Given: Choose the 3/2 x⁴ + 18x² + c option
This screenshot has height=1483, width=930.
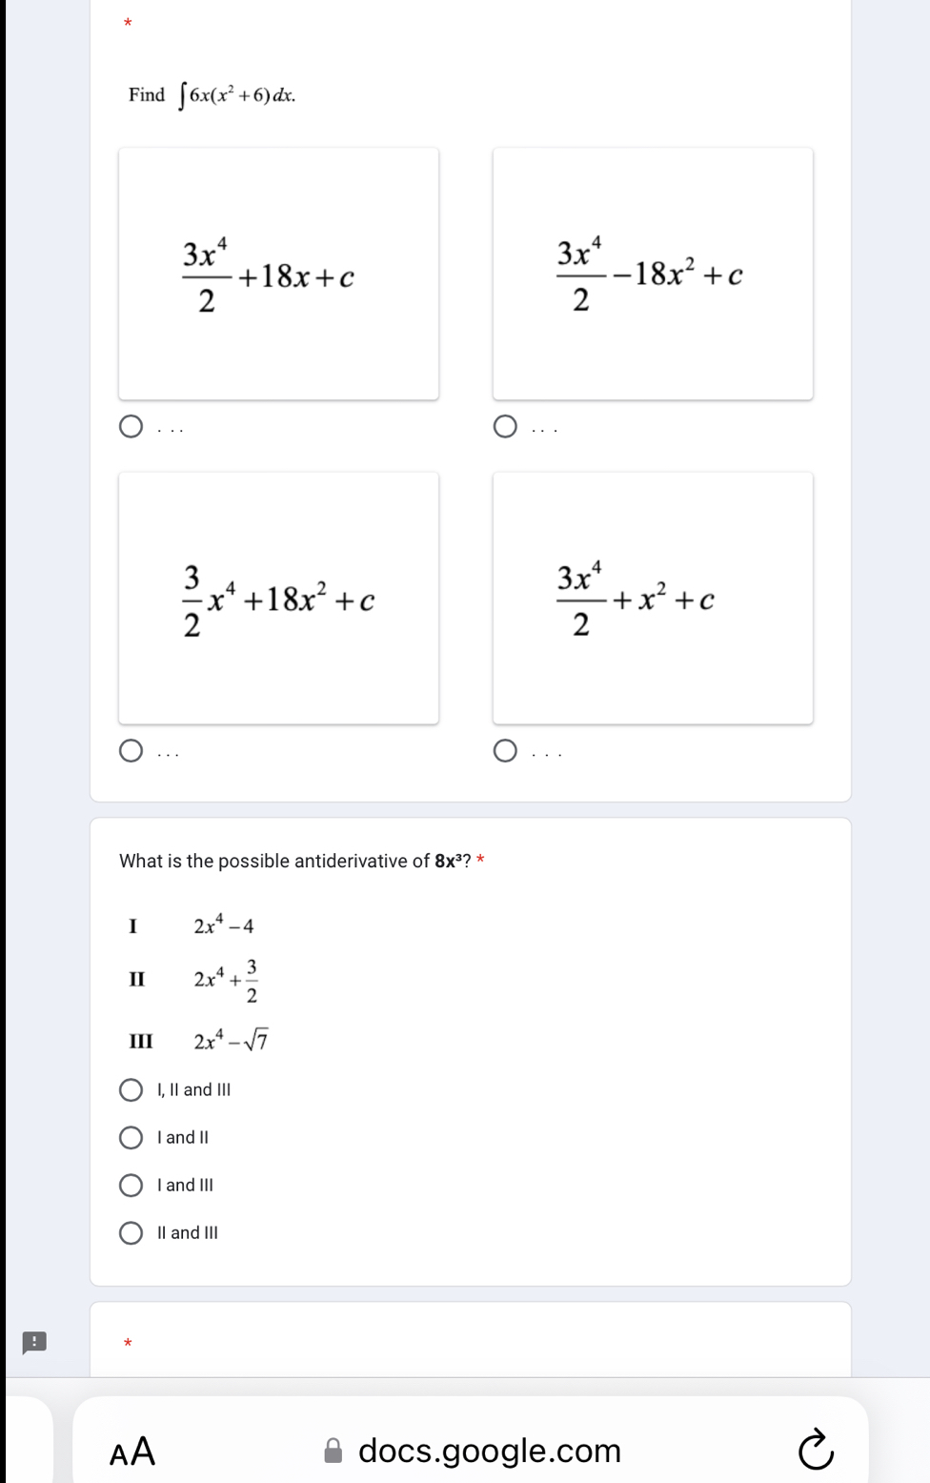Looking at the screenshot, I should 131,752.
